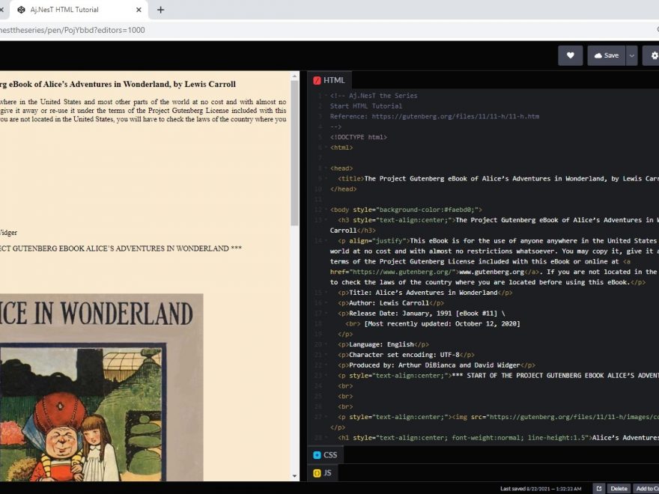Open the dropdown arrow next to Save
Viewport: 659px width, 494px height.
click(631, 55)
